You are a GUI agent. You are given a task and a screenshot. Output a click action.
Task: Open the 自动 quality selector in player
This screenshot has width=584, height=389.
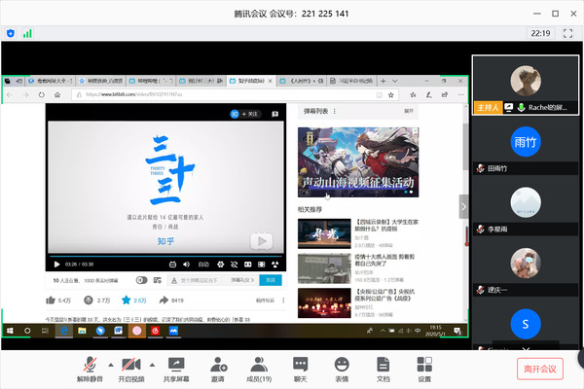pyautogui.click(x=203, y=265)
